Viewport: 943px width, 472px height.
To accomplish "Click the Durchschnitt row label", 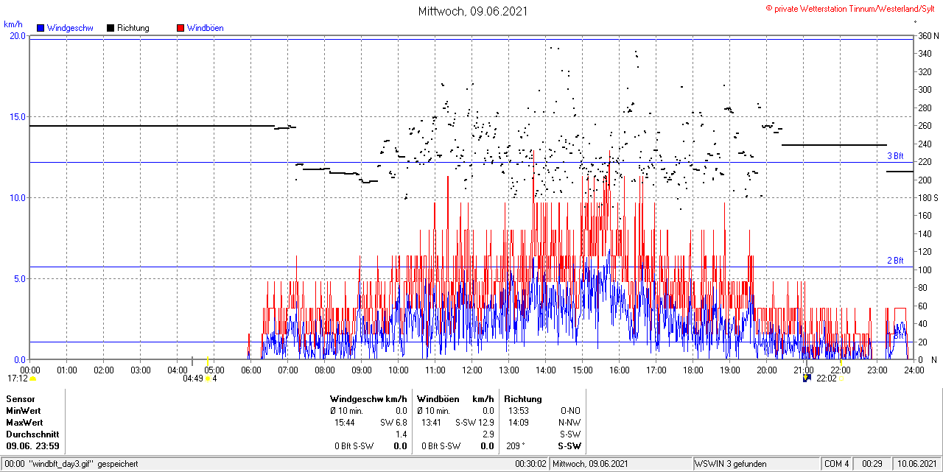I will [x=32, y=434].
